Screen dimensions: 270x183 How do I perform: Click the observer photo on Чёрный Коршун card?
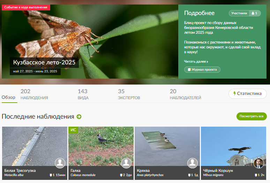(259, 163)
